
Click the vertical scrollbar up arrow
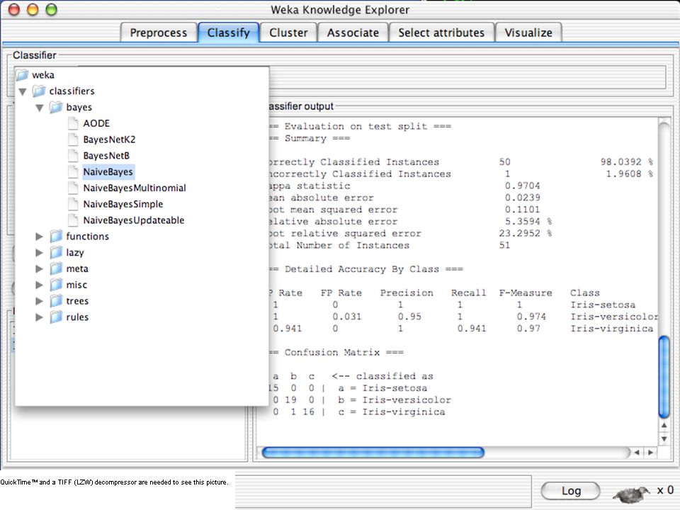pyautogui.click(x=664, y=426)
